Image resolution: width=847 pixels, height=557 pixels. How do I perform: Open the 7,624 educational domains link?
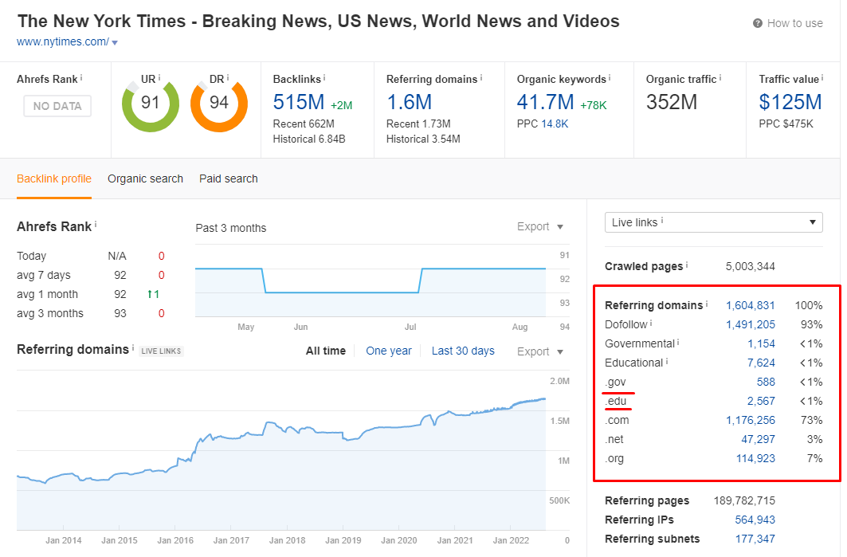point(761,363)
